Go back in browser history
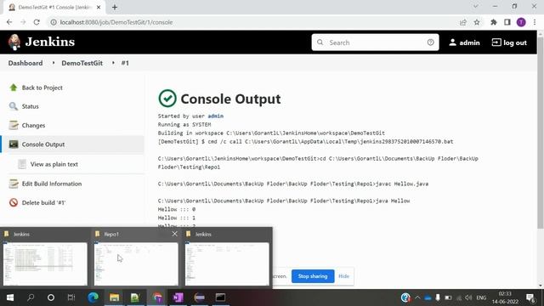544x306 pixels. click(x=9, y=22)
